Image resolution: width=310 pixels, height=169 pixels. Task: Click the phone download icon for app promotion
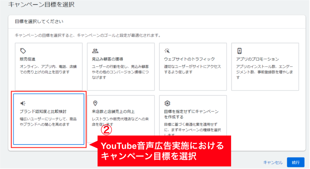pyautogui.click(x=239, y=51)
